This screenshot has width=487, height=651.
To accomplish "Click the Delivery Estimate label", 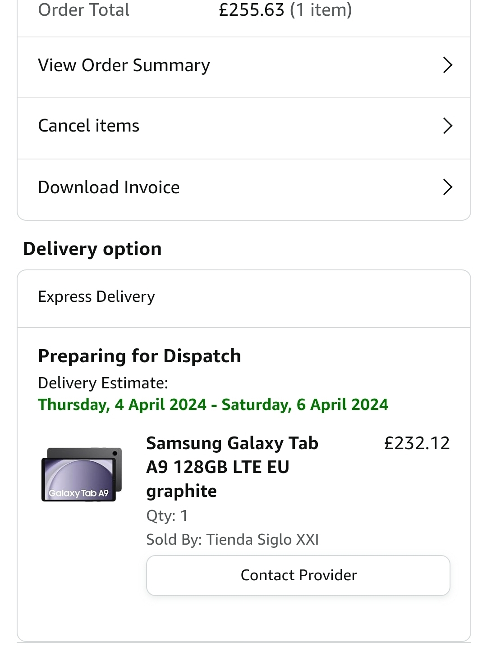I will tap(103, 383).
